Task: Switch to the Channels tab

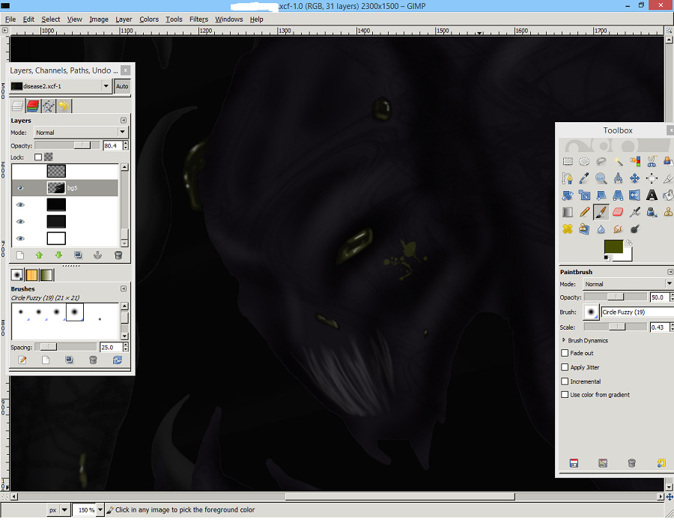Action: click(33, 106)
